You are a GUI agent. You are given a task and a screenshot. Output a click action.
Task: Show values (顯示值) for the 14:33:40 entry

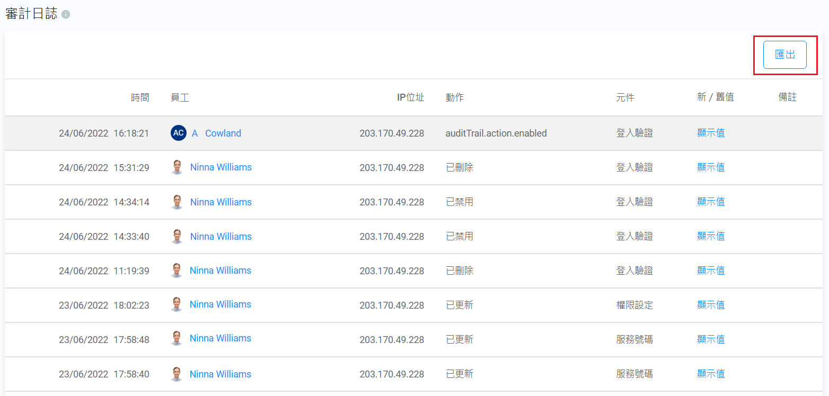711,236
